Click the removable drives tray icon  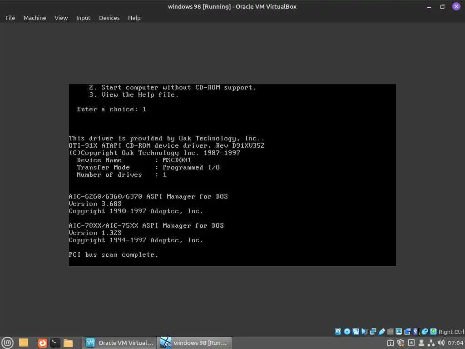point(411,343)
